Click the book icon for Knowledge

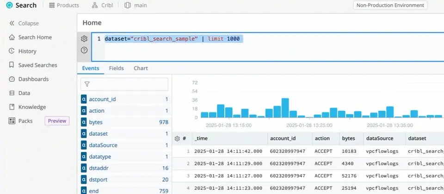(x=12, y=107)
